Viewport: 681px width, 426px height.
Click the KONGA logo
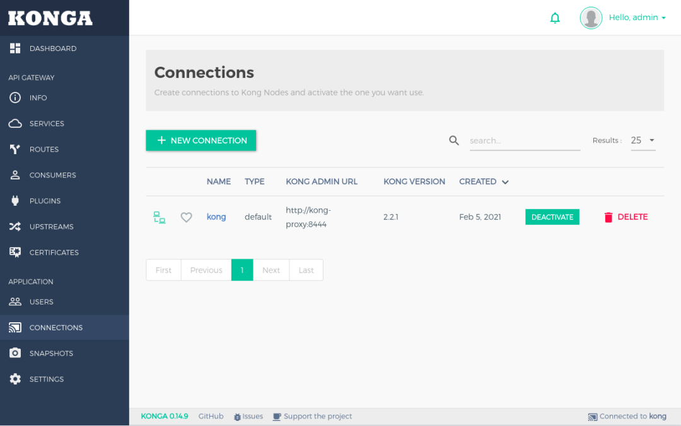(x=50, y=18)
